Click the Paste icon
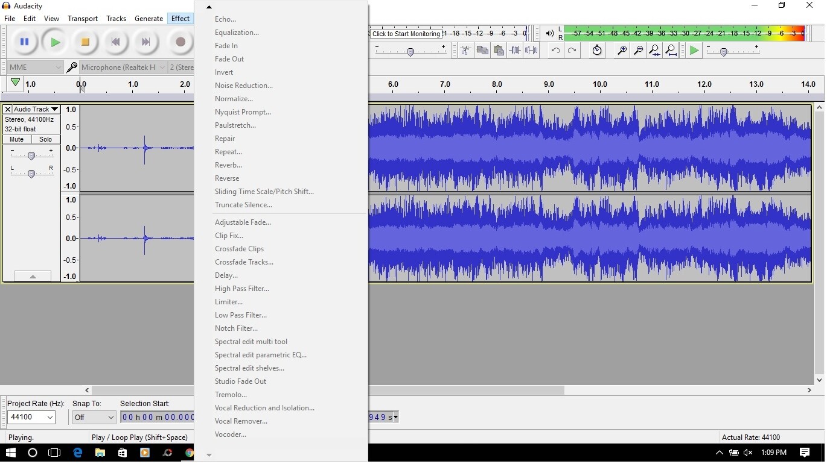The image size is (827, 464). pos(499,51)
